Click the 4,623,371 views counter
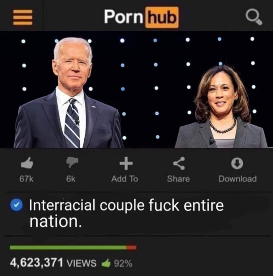This screenshot has width=273, height=276. [53, 263]
